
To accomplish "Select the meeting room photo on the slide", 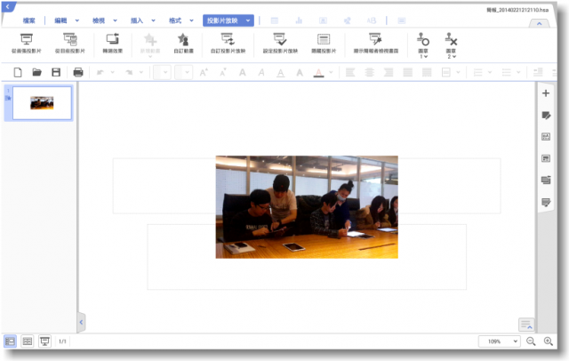I will pos(307,207).
